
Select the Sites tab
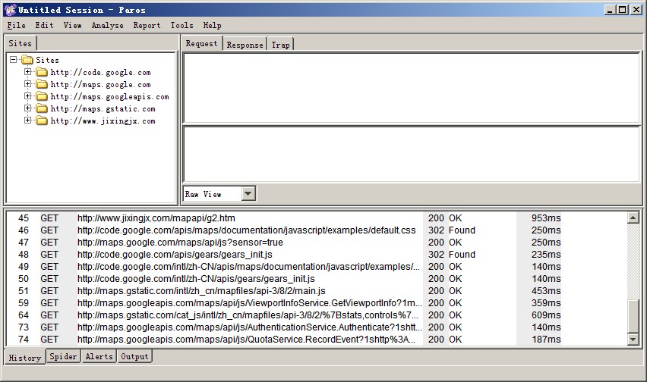21,43
